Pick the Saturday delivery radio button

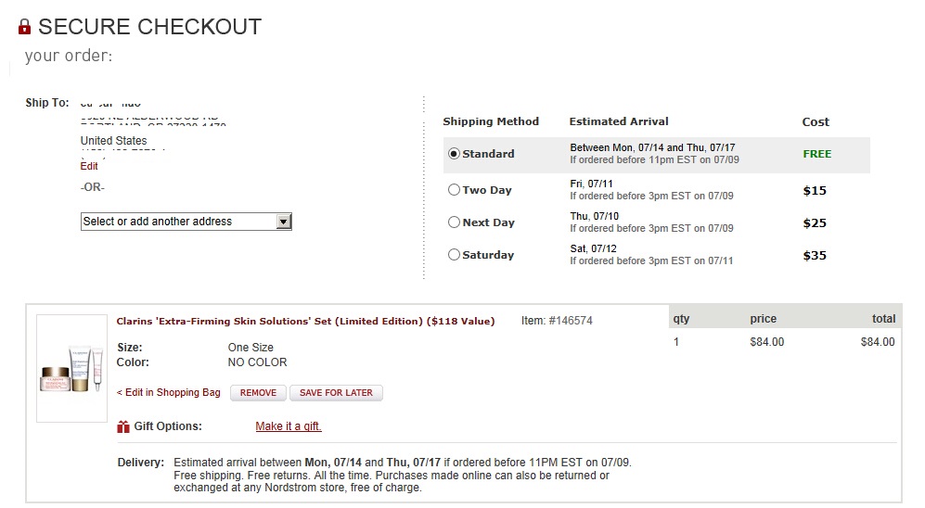(x=454, y=255)
